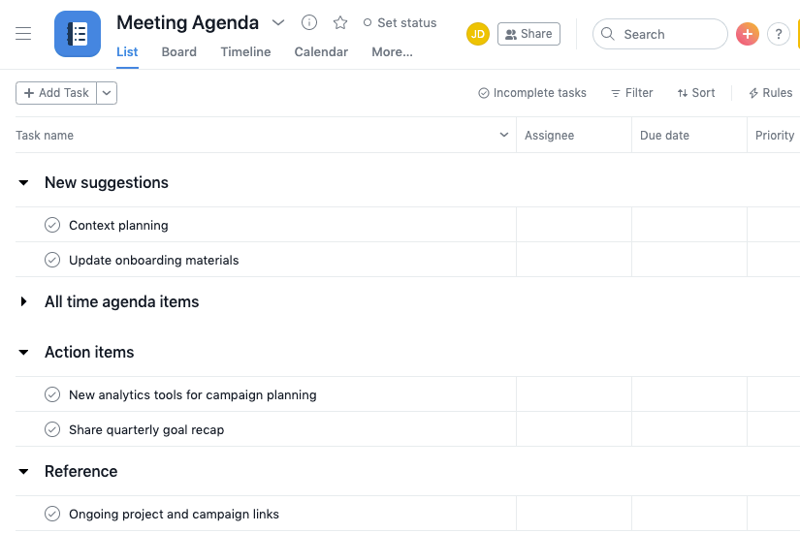
Task: Click the Add Task button
Action: pyautogui.click(x=56, y=93)
